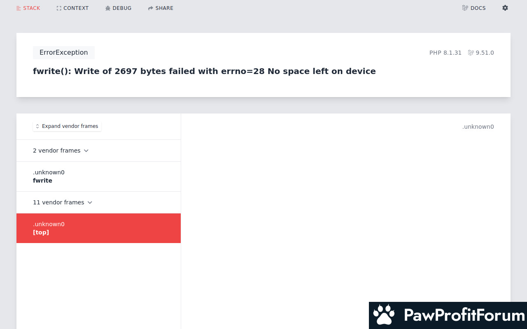The height and width of the screenshot is (329, 527).
Task: Switch to the CONTEXT tab
Action: pos(72,8)
